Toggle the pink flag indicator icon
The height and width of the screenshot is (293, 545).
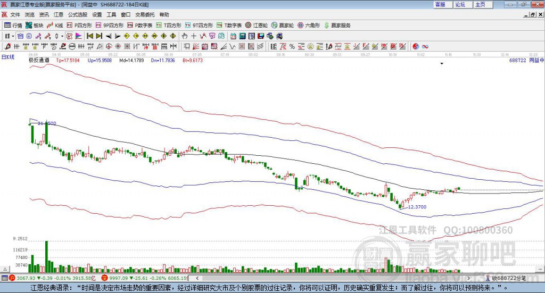click(79, 36)
